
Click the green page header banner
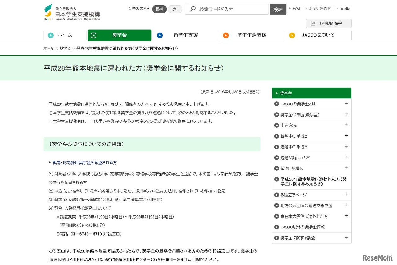(x=198, y=68)
